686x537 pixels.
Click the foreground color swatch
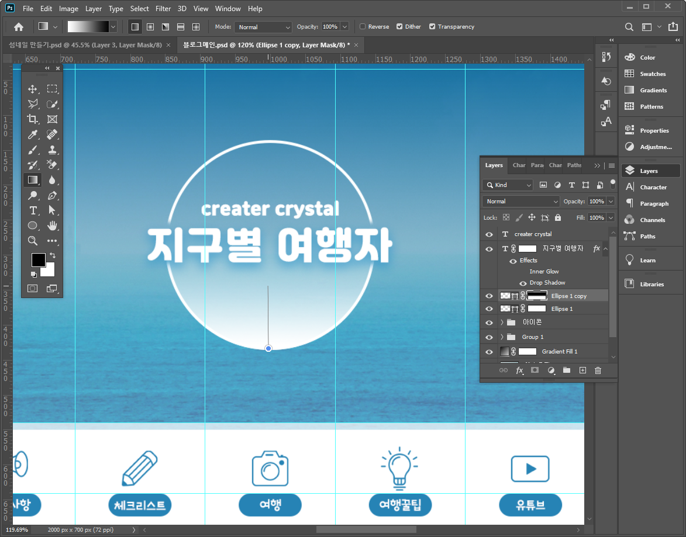click(x=38, y=260)
